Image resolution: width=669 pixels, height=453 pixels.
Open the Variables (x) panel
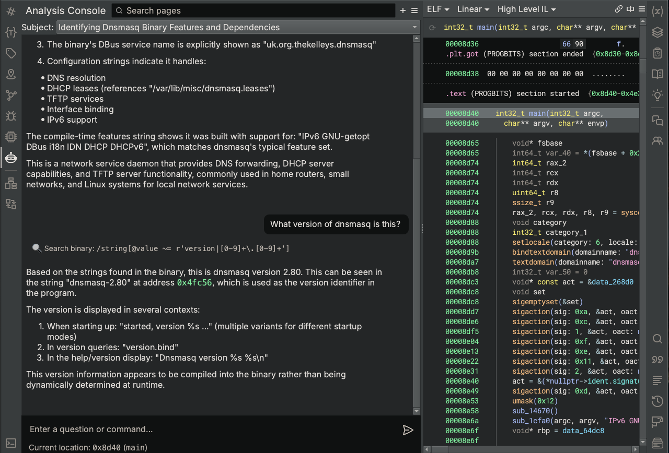tap(658, 11)
